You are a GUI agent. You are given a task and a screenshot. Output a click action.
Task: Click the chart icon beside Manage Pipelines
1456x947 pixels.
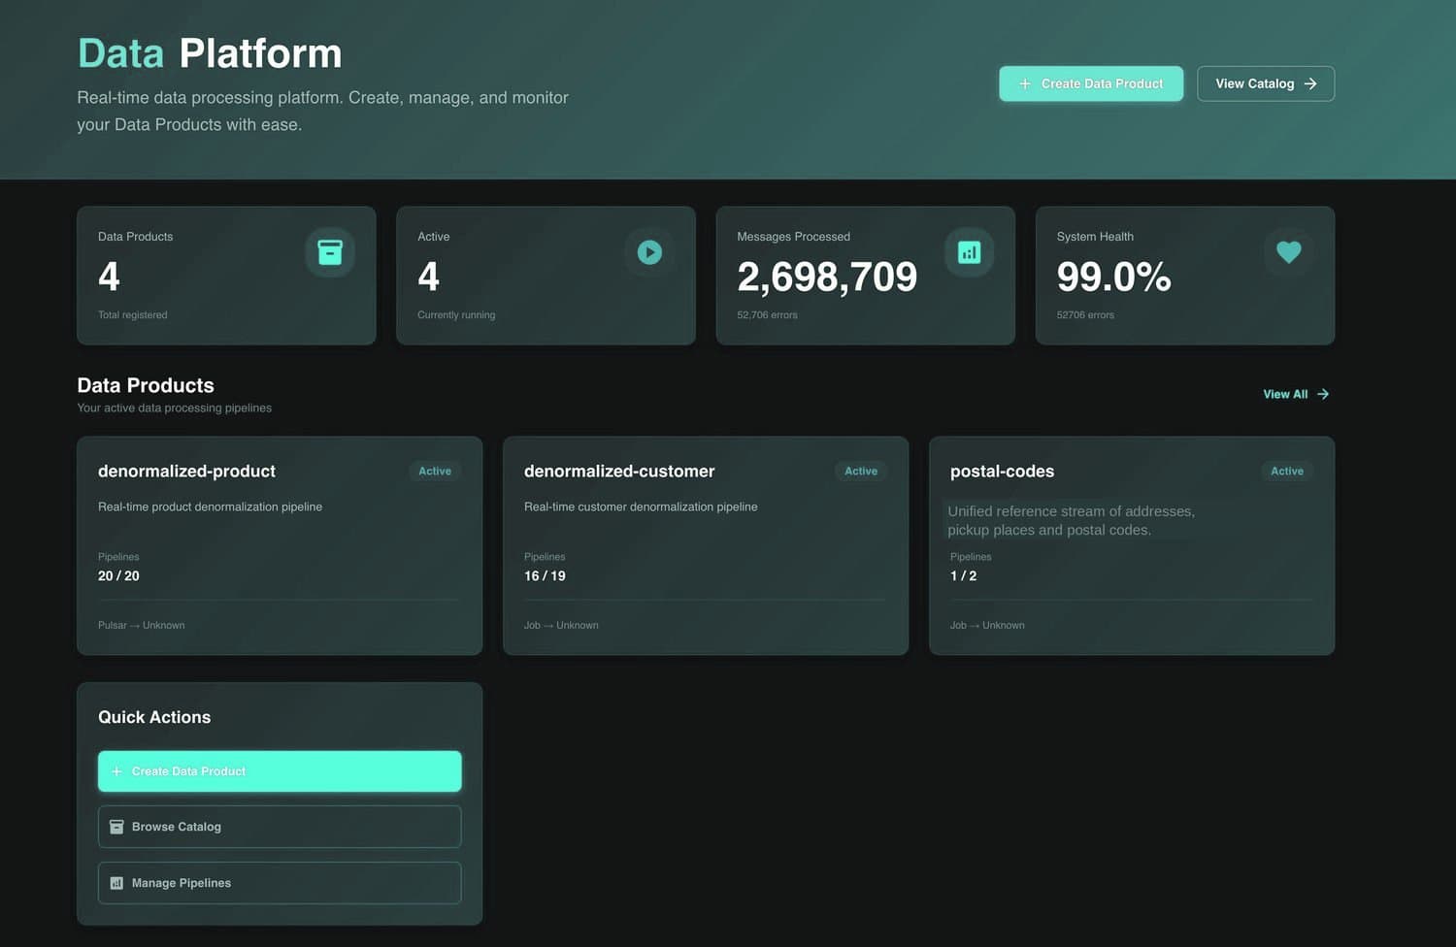click(116, 883)
